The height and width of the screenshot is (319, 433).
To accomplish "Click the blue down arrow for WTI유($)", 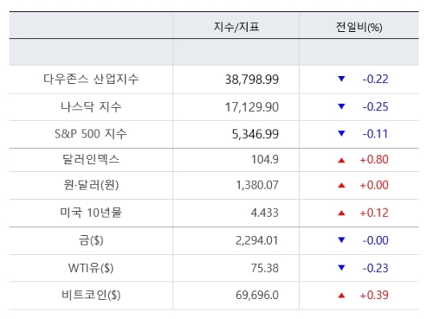I will tap(342, 267).
